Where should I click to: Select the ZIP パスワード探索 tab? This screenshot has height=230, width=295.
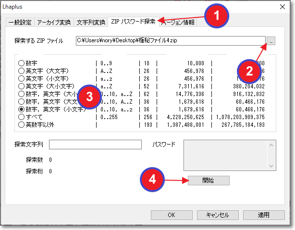tap(132, 22)
